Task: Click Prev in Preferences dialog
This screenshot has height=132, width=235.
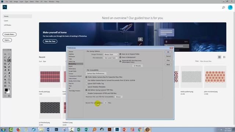Action: coord(168,60)
